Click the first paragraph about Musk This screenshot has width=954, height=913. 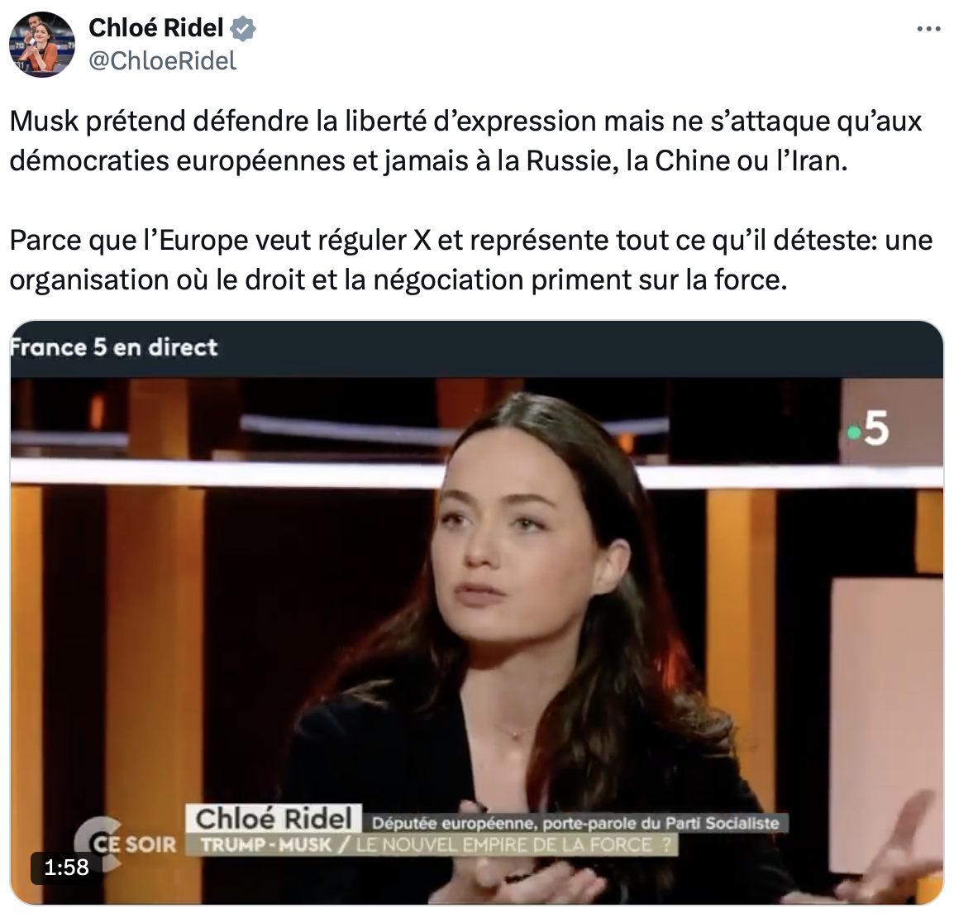pos(465,141)
